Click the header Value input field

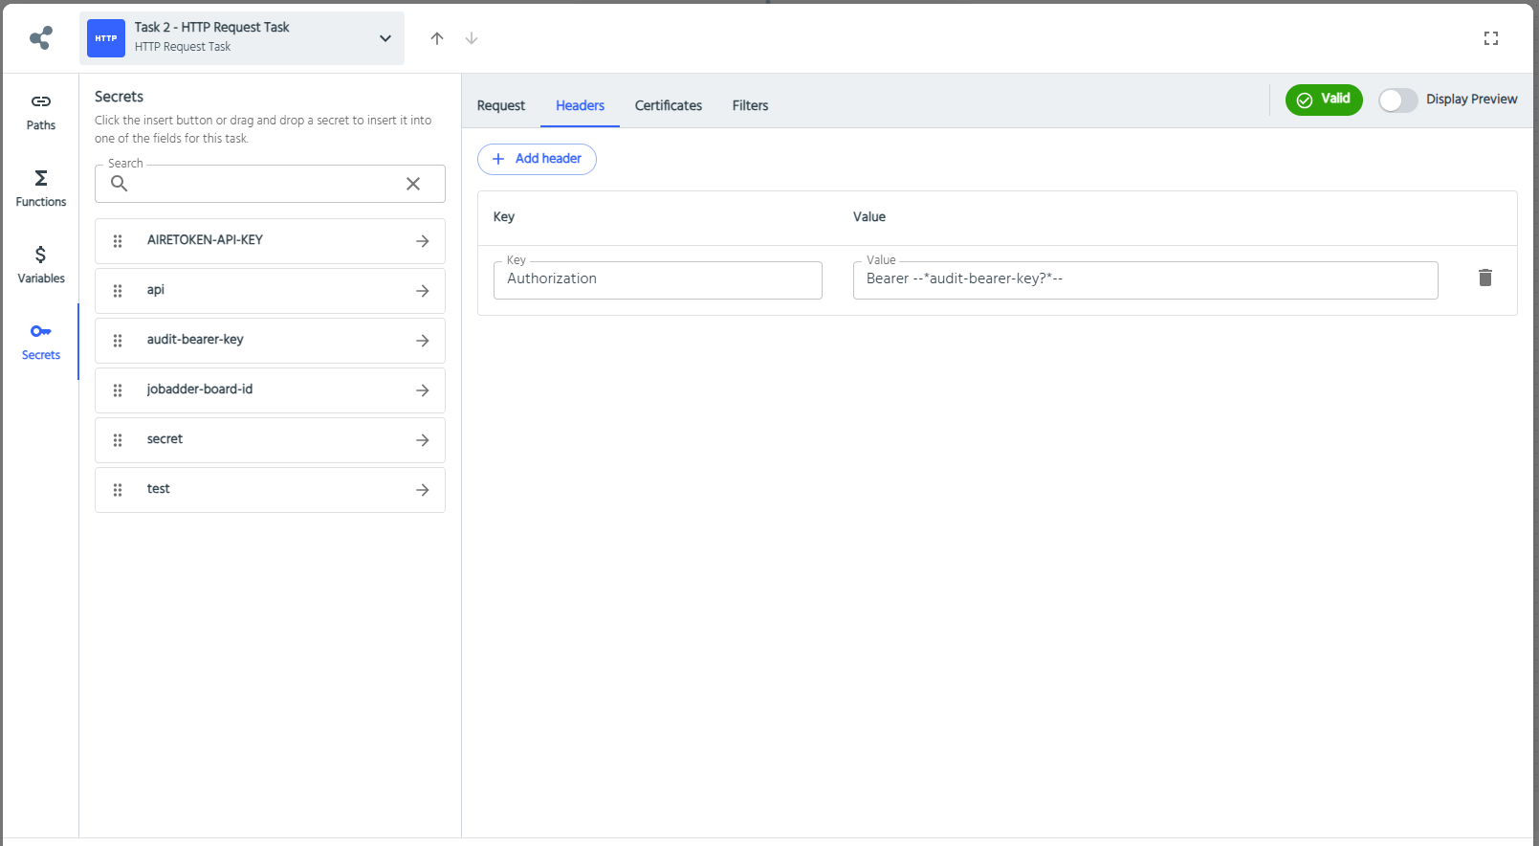click(x=1144, y=279)
